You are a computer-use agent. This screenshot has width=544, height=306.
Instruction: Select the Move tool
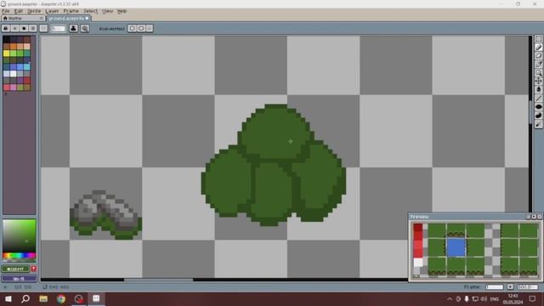(x=538, y=81)
